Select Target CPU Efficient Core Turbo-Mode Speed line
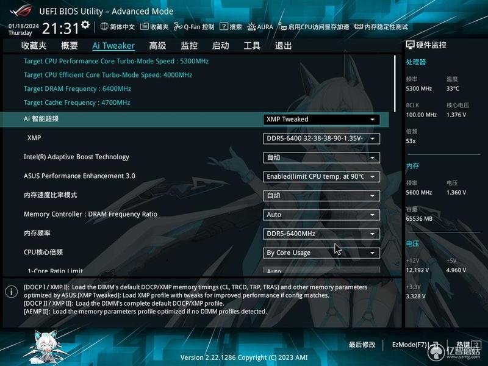 tap(108, 75)
